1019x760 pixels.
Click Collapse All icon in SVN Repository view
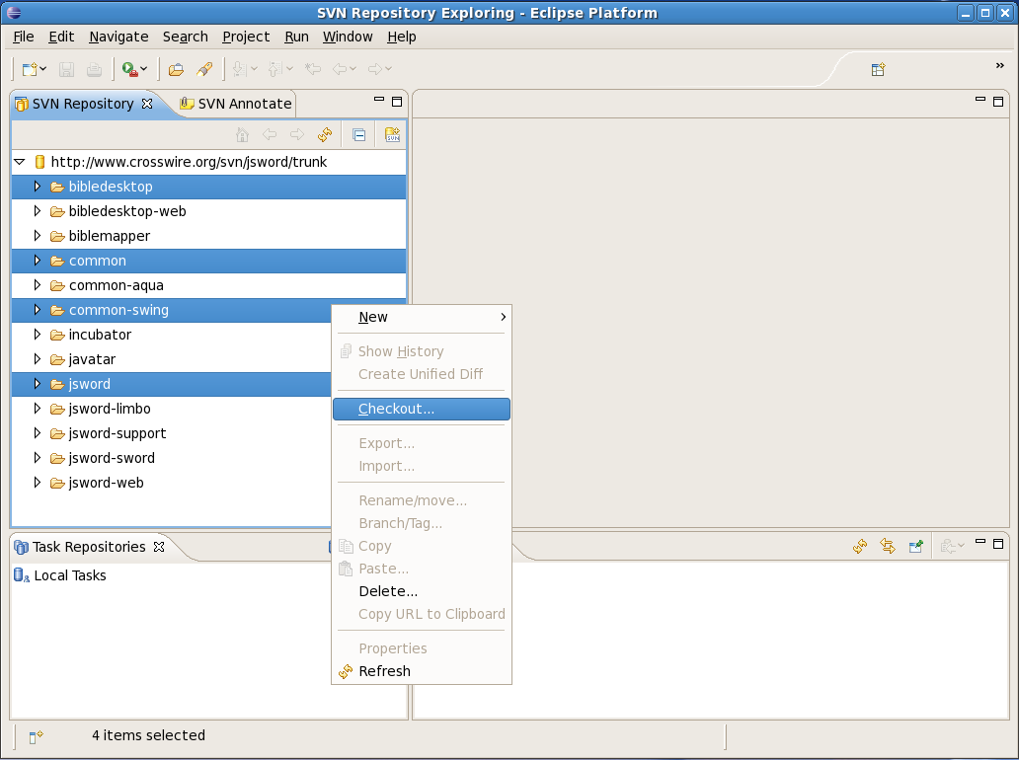point(359,135)
